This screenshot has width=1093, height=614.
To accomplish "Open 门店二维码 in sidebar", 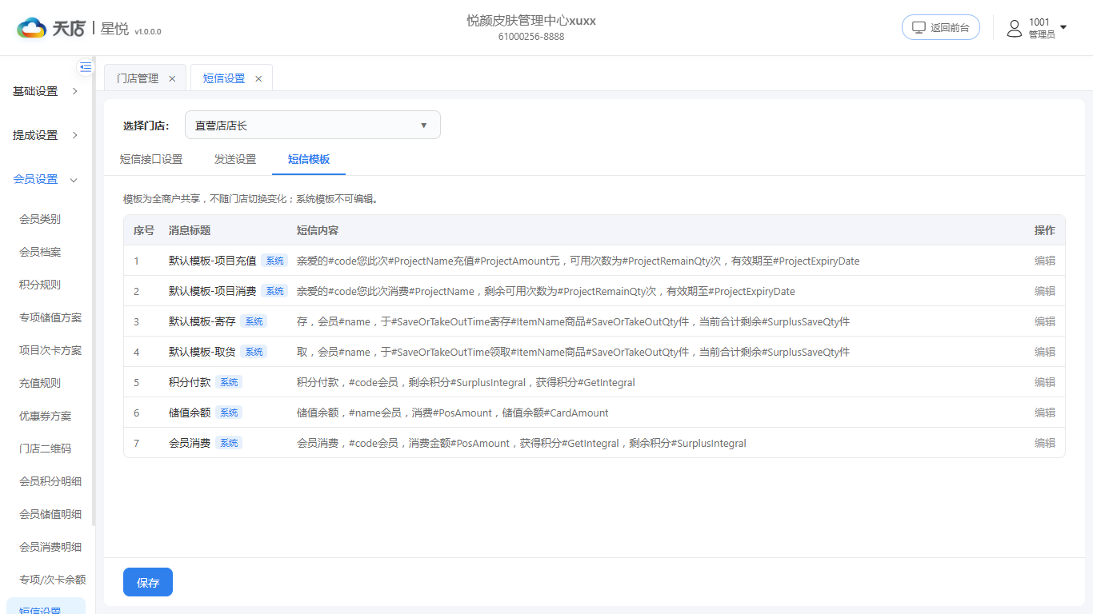I will (x=46, y=449).
